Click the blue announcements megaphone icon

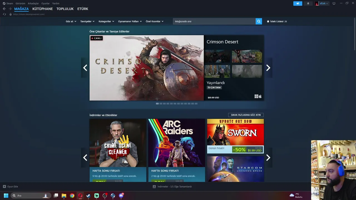pyautogui.click(x=298, y=3)
